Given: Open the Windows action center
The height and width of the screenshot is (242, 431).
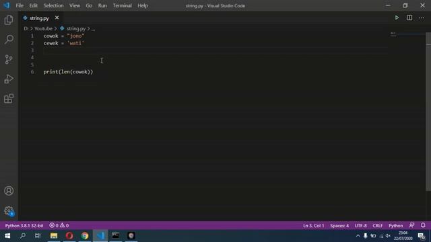Looking at the screenshot, I should tap(421, 236).
